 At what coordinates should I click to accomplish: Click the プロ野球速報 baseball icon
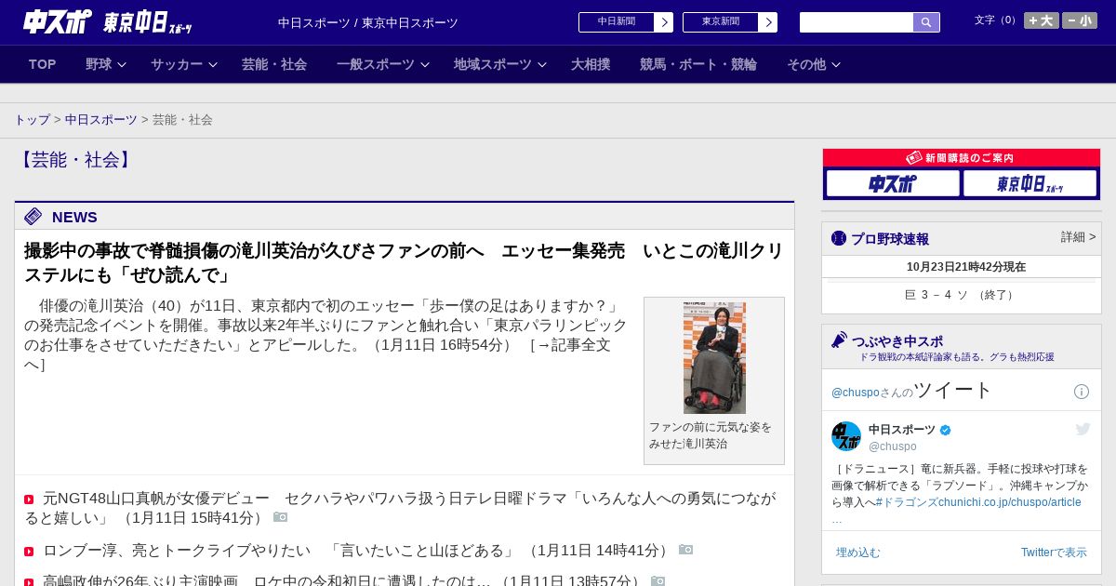pos(839,238)
